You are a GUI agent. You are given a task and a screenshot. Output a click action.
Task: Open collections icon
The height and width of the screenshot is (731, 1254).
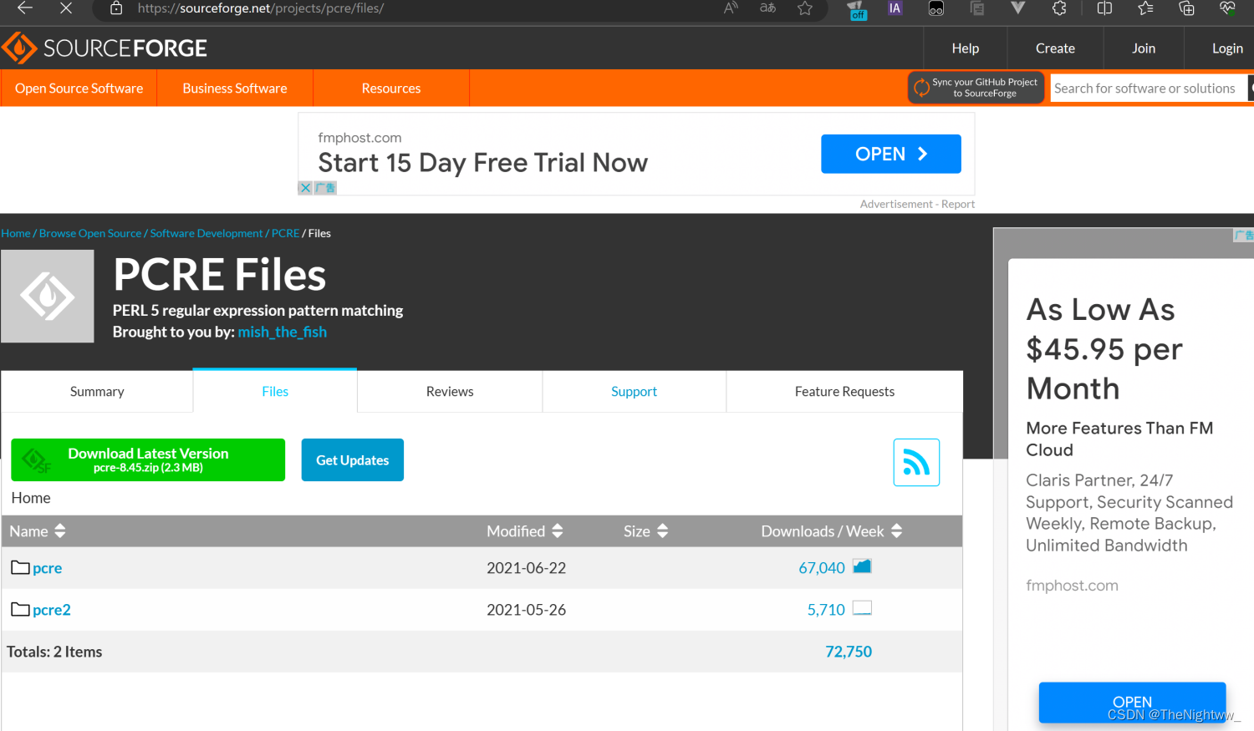coord(1186,8)
